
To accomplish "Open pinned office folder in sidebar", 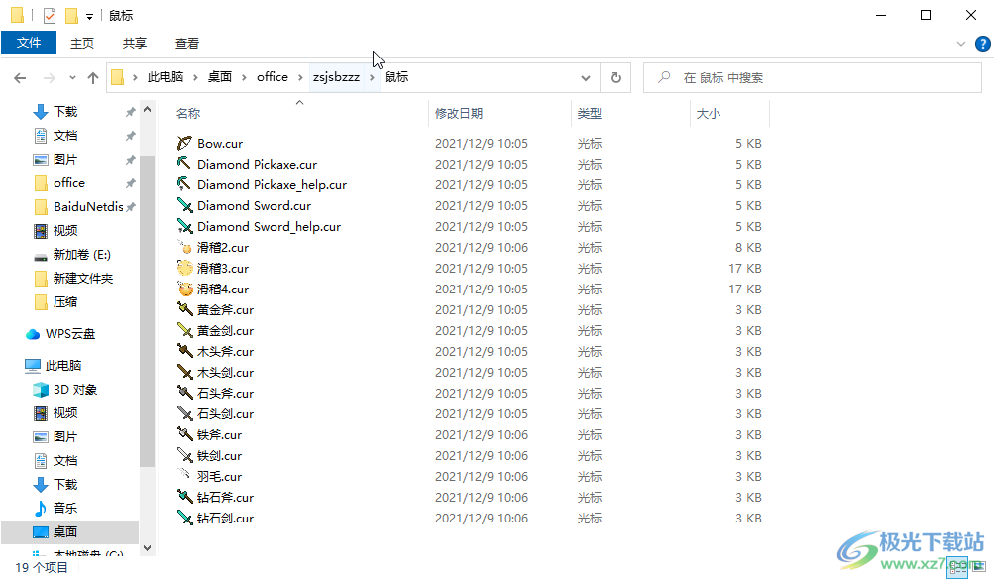I will pyautogui.click(x=68, y=183).
